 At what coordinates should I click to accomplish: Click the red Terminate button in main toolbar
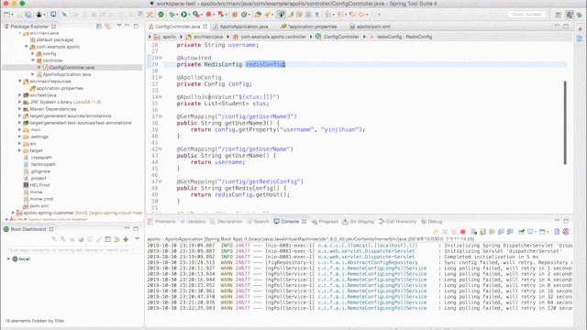tap(208, 15)
